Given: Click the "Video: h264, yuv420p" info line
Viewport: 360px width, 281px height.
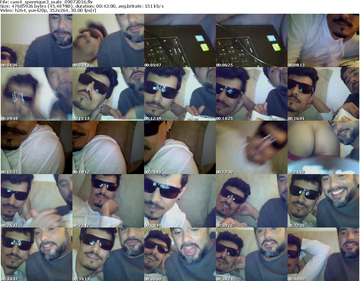Looking at the screenshot, I should [x=48, y=11].
